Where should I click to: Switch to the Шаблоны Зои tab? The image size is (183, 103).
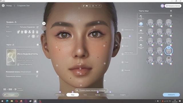(x=60, y=95)
